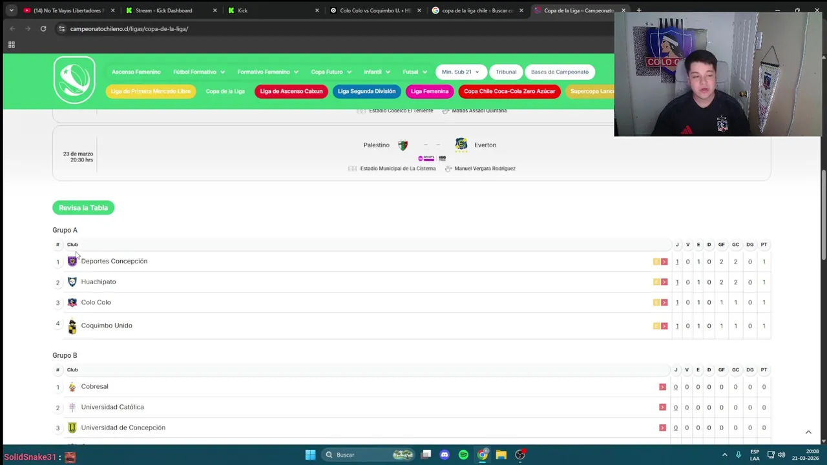
Task: Click the Universidad Católica club crest
Action: point(72,407)
